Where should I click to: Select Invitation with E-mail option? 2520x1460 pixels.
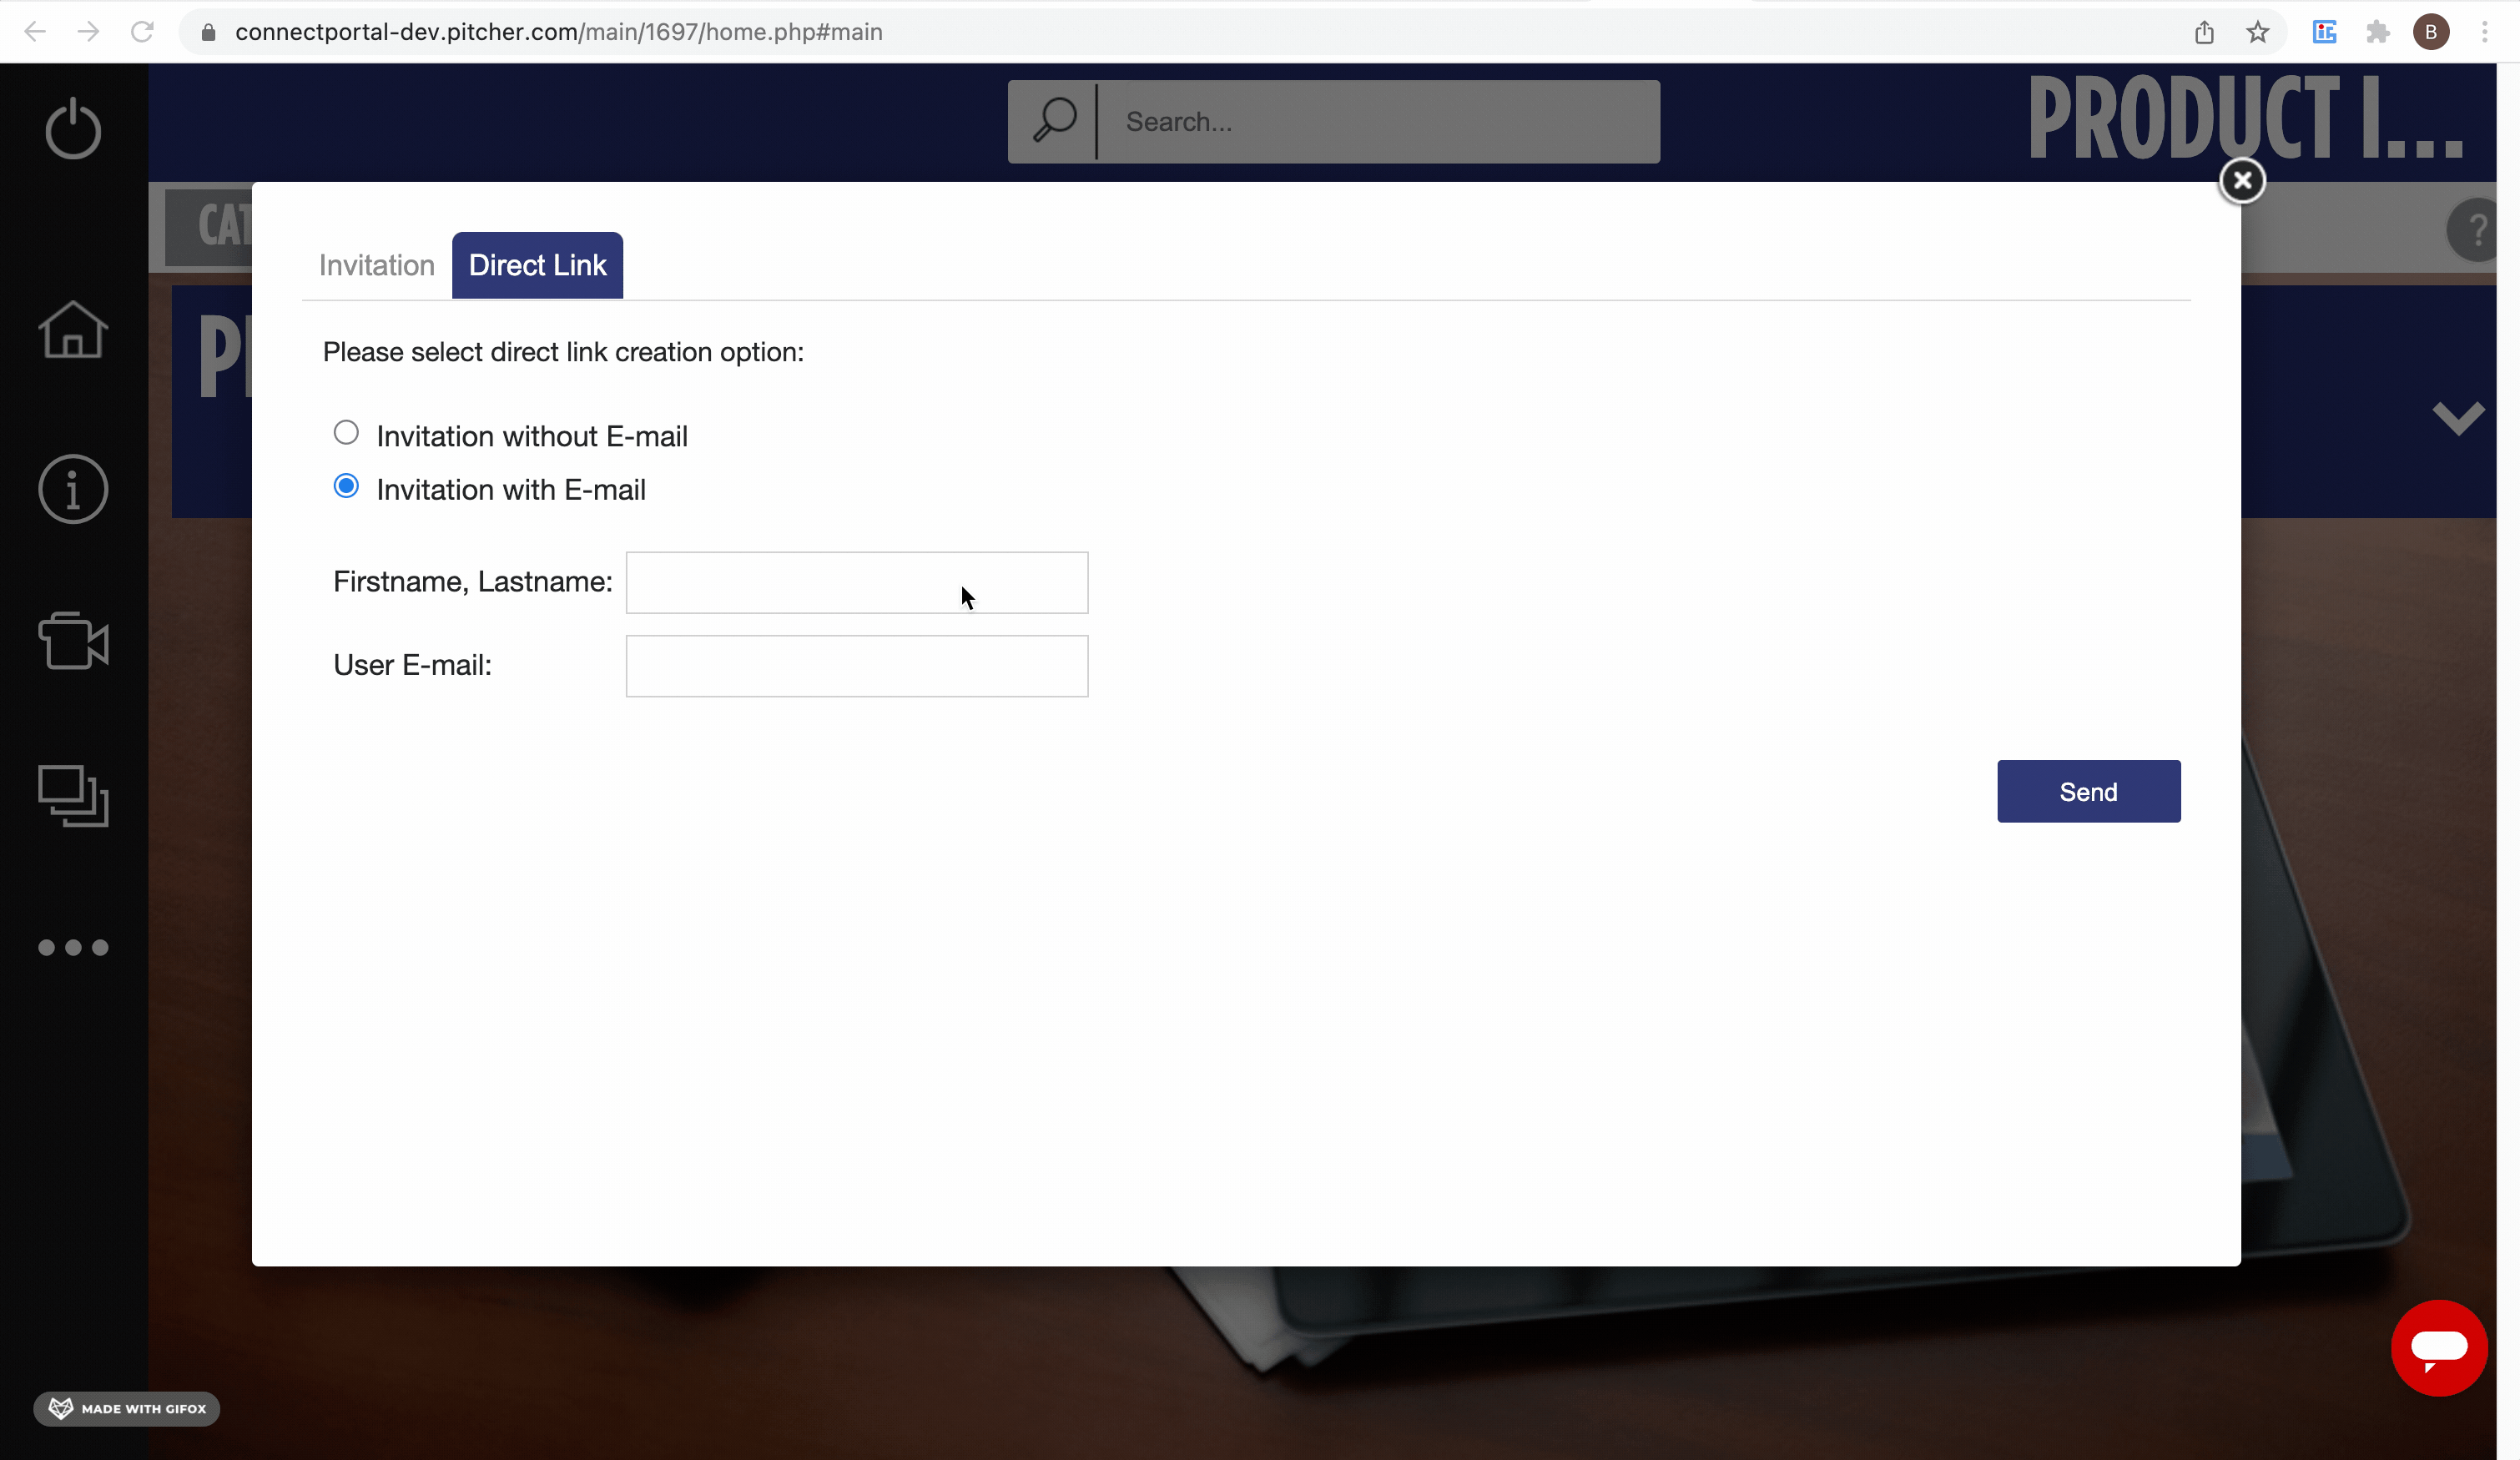(346, 487)
